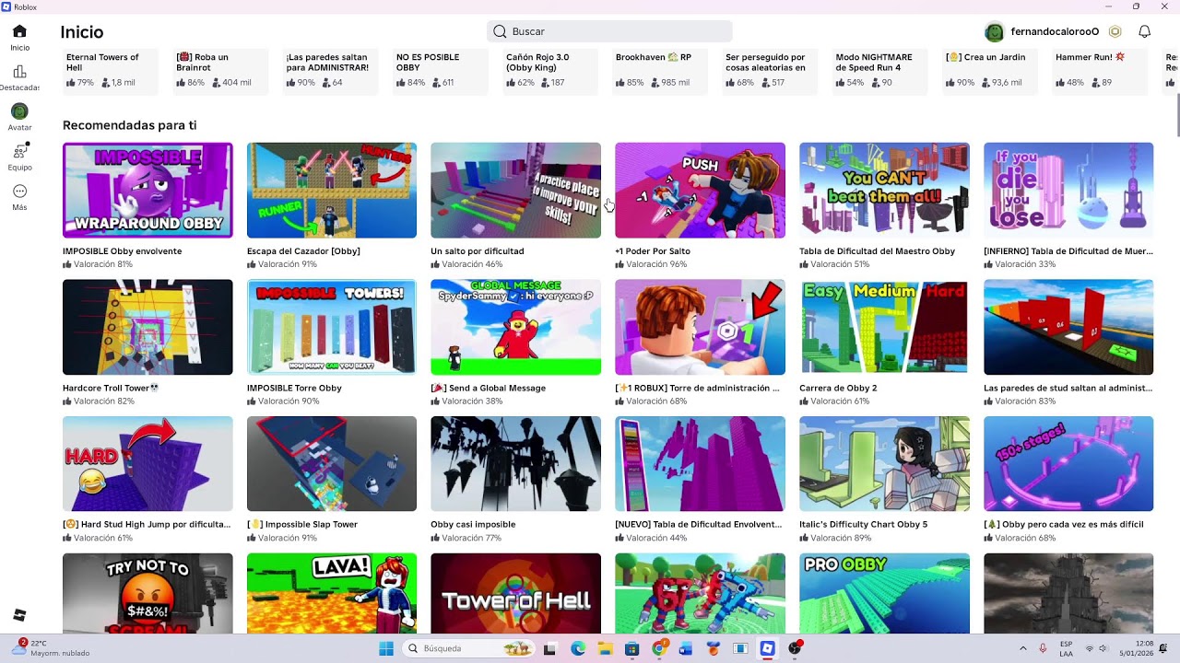Click the microphone icon in the system tray
This screenshot has height=663, width=1180.
(1043, 648)
